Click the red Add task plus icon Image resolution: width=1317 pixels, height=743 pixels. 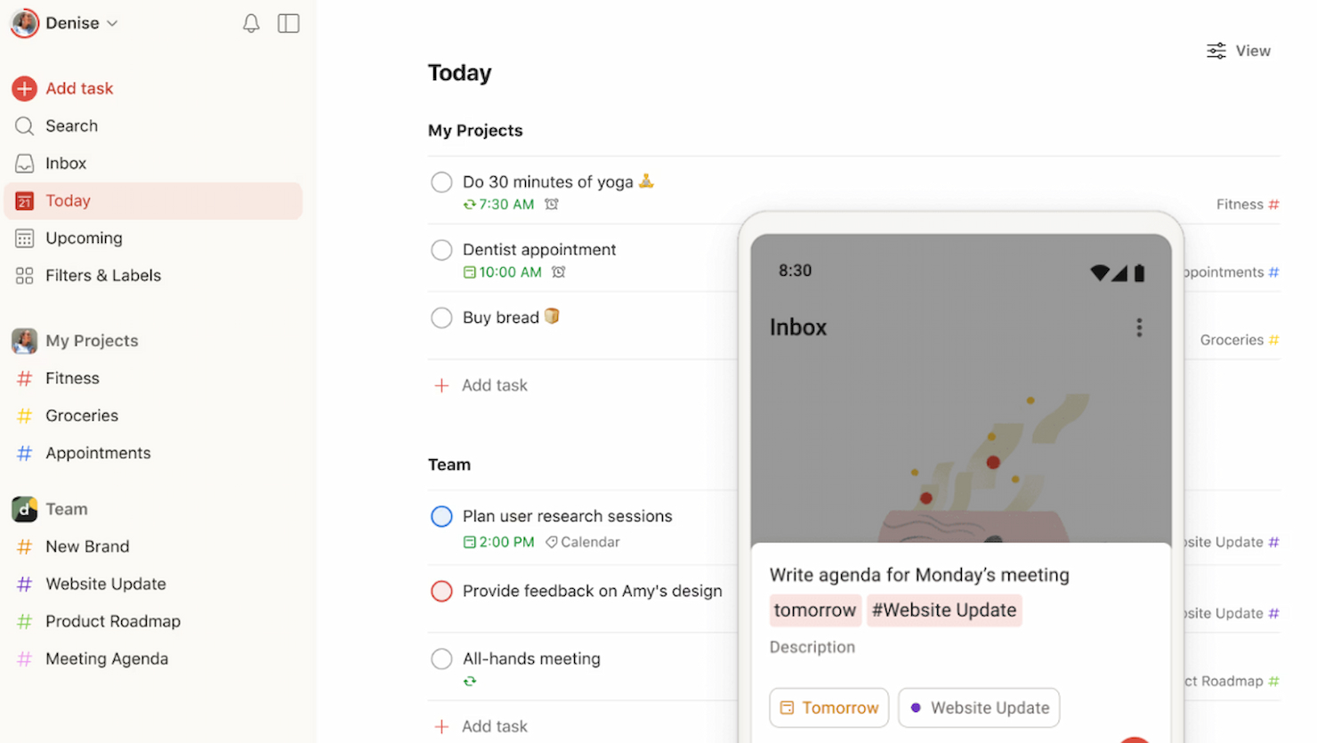click(24, 88)
